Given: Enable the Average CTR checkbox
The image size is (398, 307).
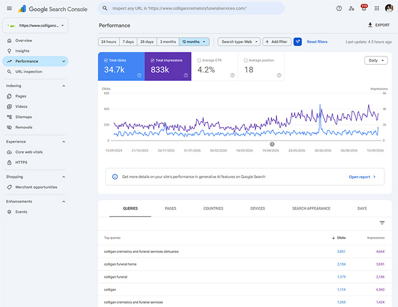Looking at the screenshot, I should (x=199, y=60).
